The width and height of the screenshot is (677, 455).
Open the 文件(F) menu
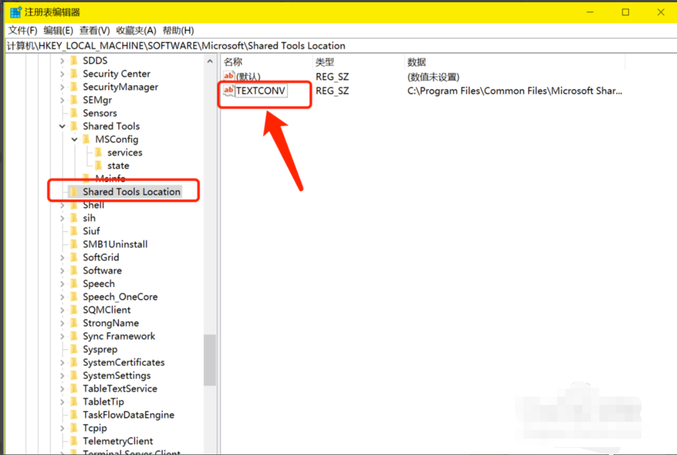pos(23,30)
